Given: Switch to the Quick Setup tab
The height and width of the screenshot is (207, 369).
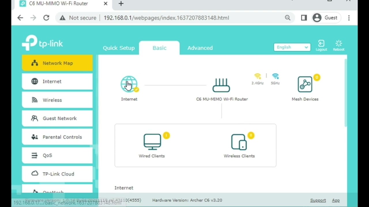Looking at the screenshot, I should click(x=119, y=48).
